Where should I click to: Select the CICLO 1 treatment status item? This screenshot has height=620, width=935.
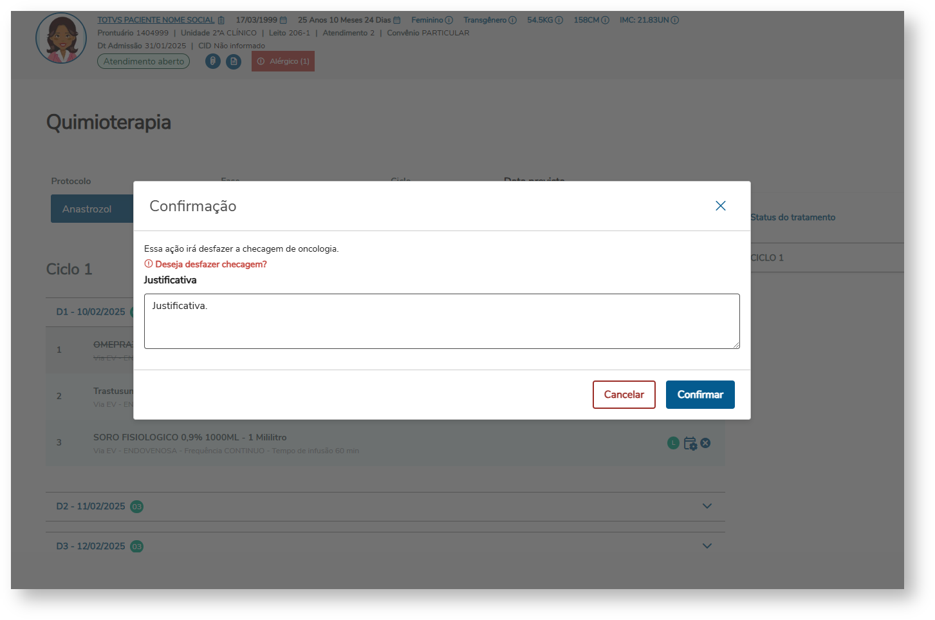pos(767,258)
